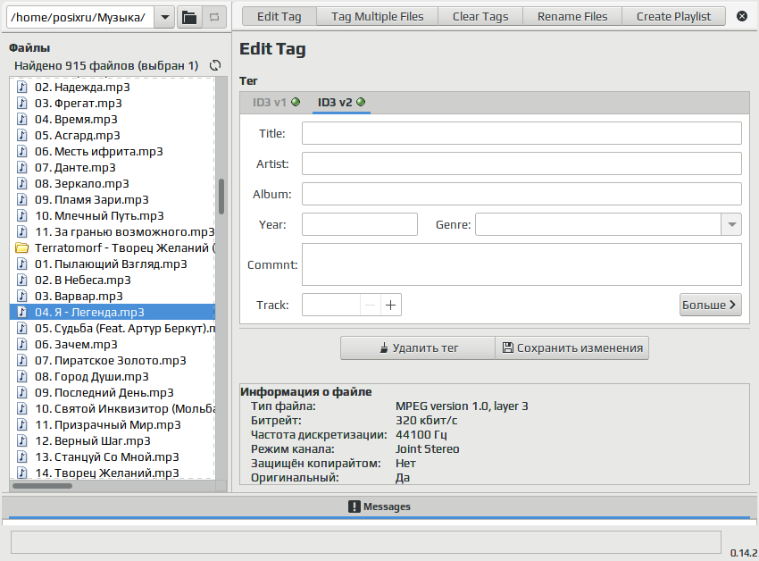Click the Удалить тег button
Viewport: 759px width, 561px height.
(x=418, y=347)
